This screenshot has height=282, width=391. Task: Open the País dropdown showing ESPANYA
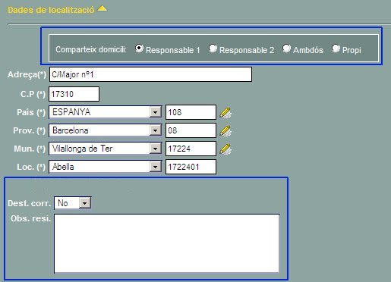tap(106, 112)
